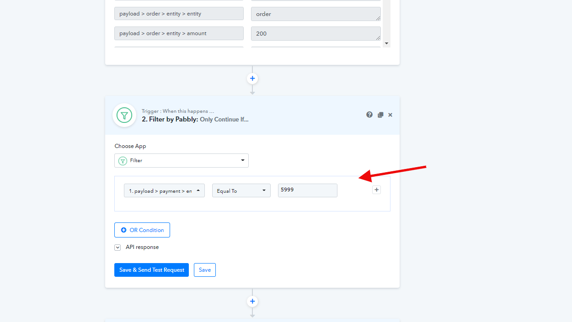
Task: Toggle the API response checkbox
Action: 118,247
